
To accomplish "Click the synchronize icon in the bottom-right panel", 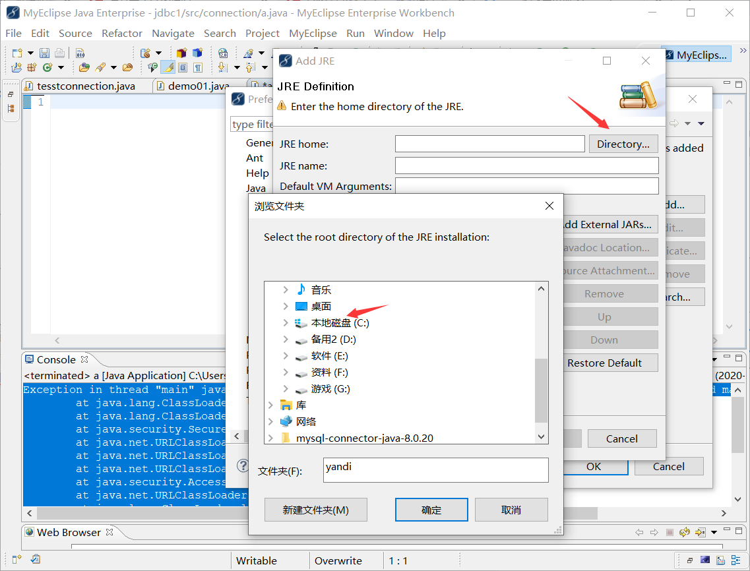I will click(685, 532).
